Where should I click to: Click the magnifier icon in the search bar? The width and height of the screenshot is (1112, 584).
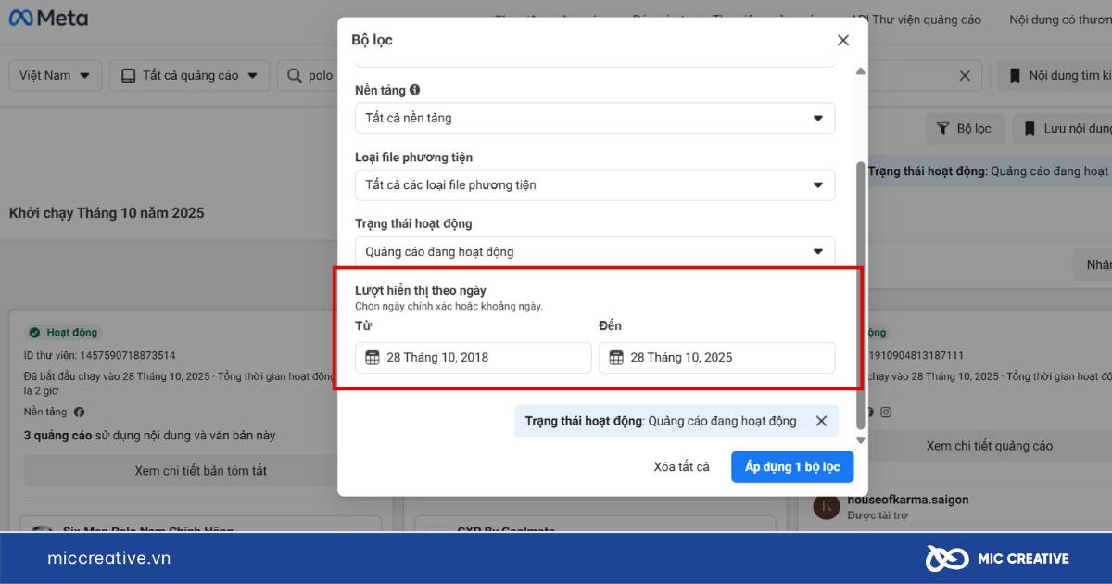tap(293, 75)
